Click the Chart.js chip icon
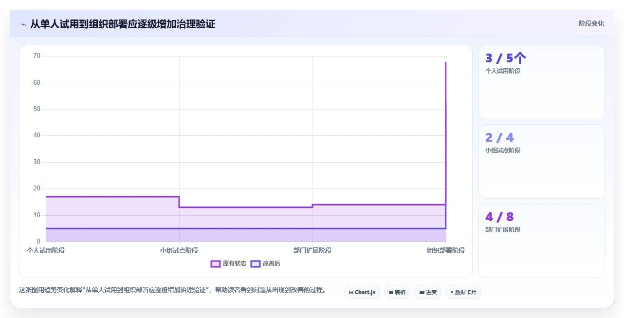Image resolution: width=624 pixels, height=318 pixels. pyautogui.click(x=351, y=293)
